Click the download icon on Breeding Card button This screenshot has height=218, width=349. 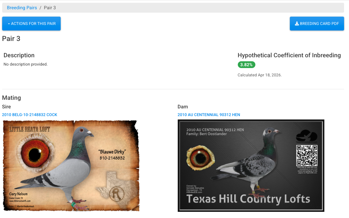tap(297, 24)
